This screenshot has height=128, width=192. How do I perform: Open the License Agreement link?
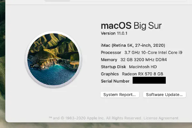point(161,118)
